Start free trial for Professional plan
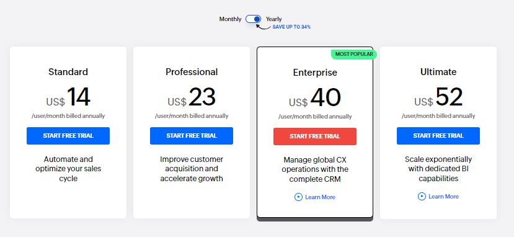Image resolution: width=514 pixels, height=237 pixels. click(x=192, y=136)
